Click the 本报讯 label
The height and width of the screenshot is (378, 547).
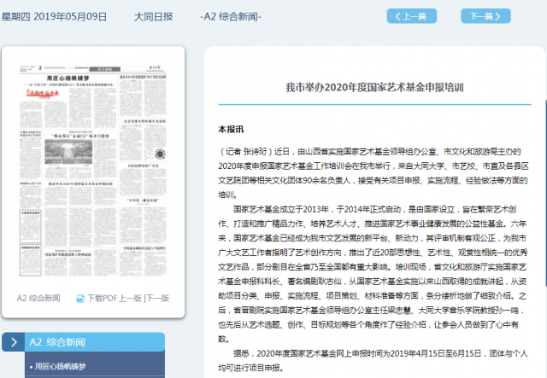click(x=231, y=129)
